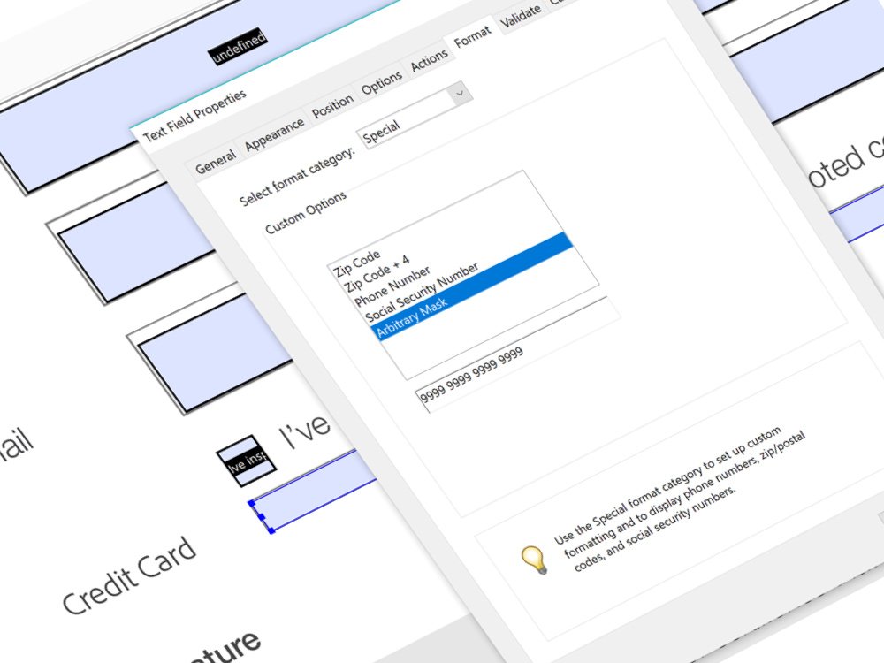Click the Text Field Properties title bar
The height and width of the screenshot is (663, 884).
point(194,115)
